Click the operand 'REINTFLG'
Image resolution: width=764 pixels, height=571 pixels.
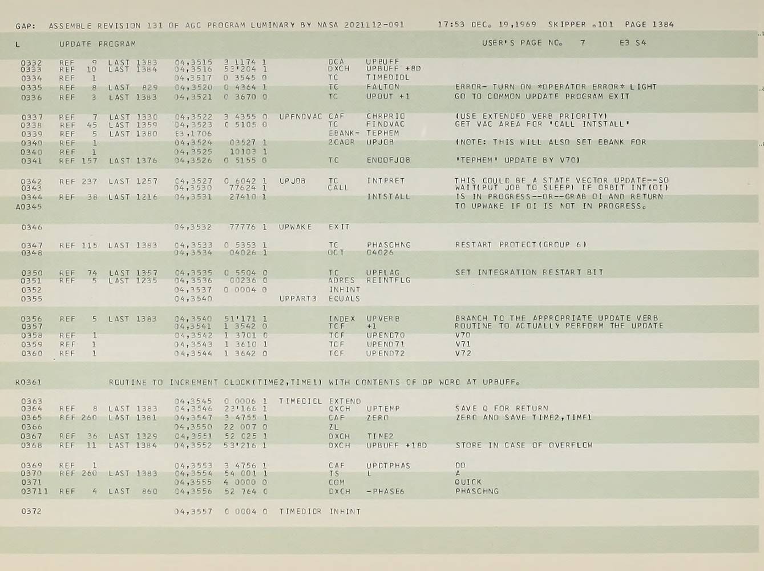(x=388, y=280)
